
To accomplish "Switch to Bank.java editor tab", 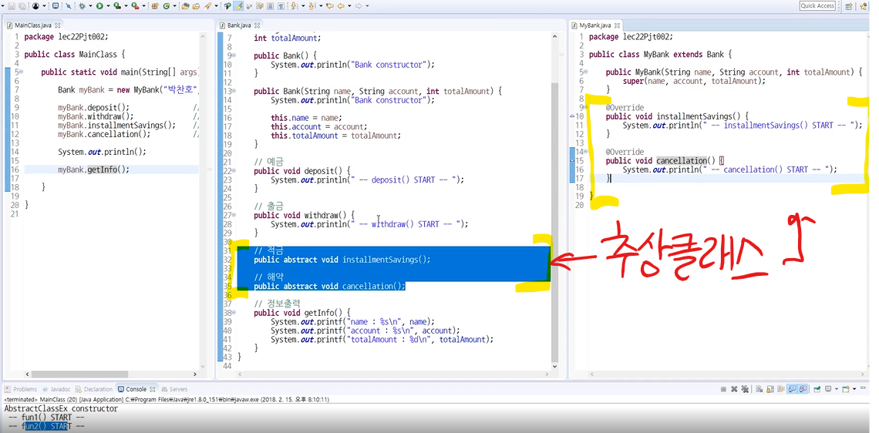I will click(x=239, y=25).
